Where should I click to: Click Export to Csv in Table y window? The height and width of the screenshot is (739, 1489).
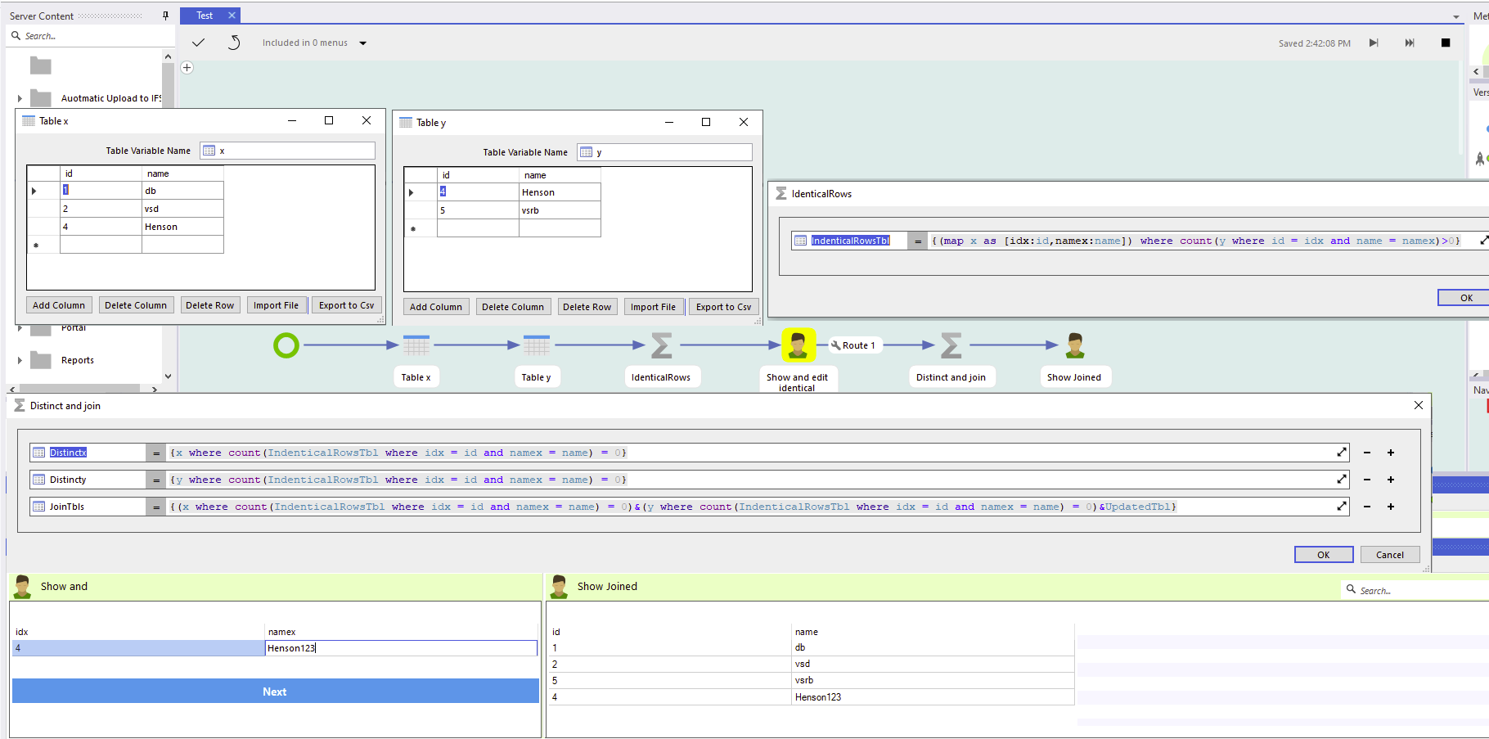[724, 307]
